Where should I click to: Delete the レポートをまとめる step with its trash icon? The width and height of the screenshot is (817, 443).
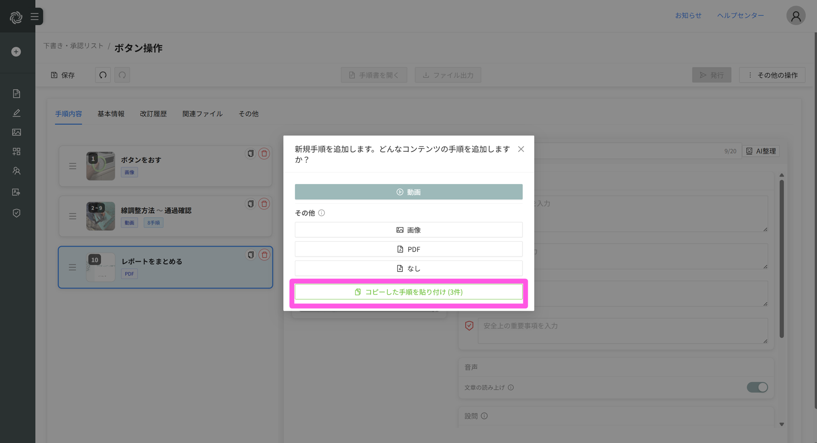pos(264,255)
